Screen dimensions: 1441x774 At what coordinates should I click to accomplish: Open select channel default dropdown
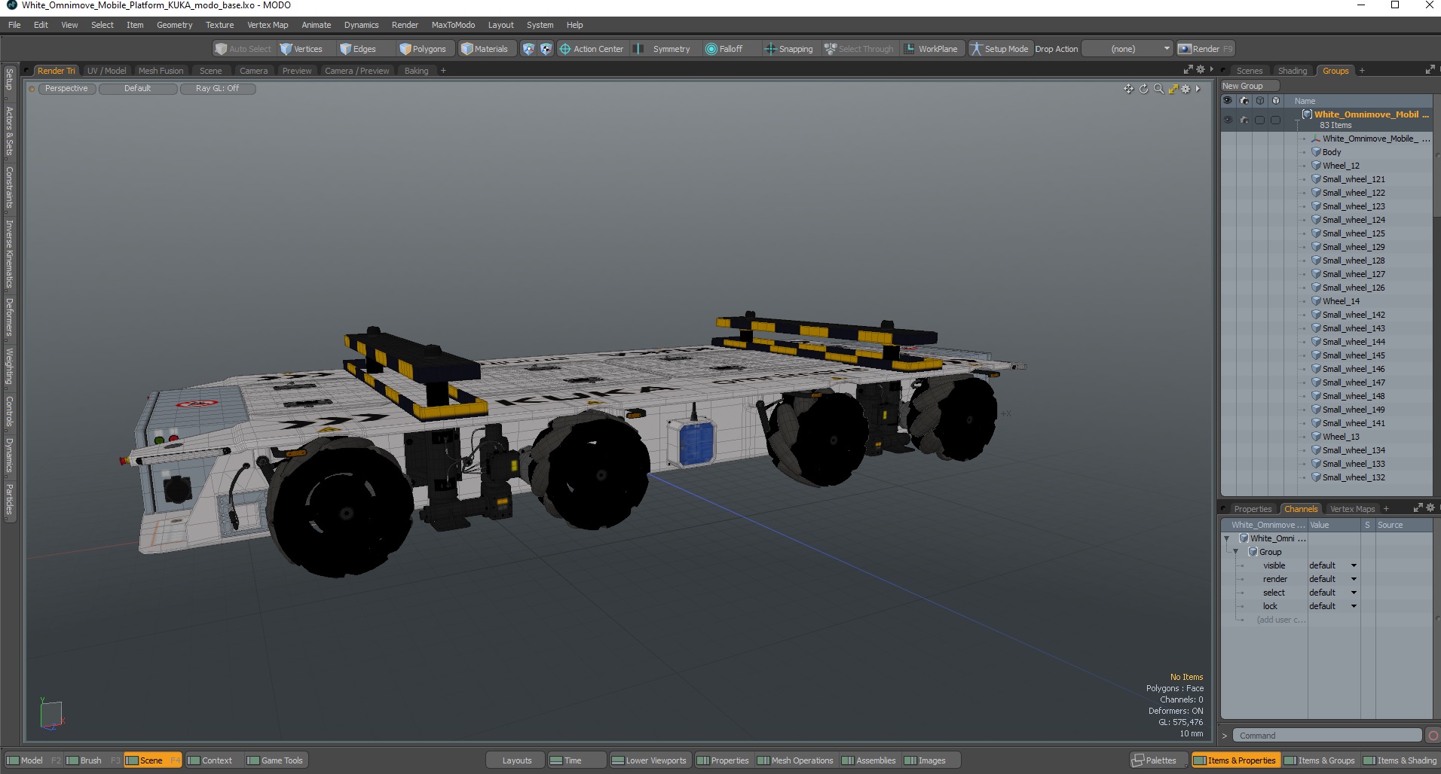[x=1332, y=593]
